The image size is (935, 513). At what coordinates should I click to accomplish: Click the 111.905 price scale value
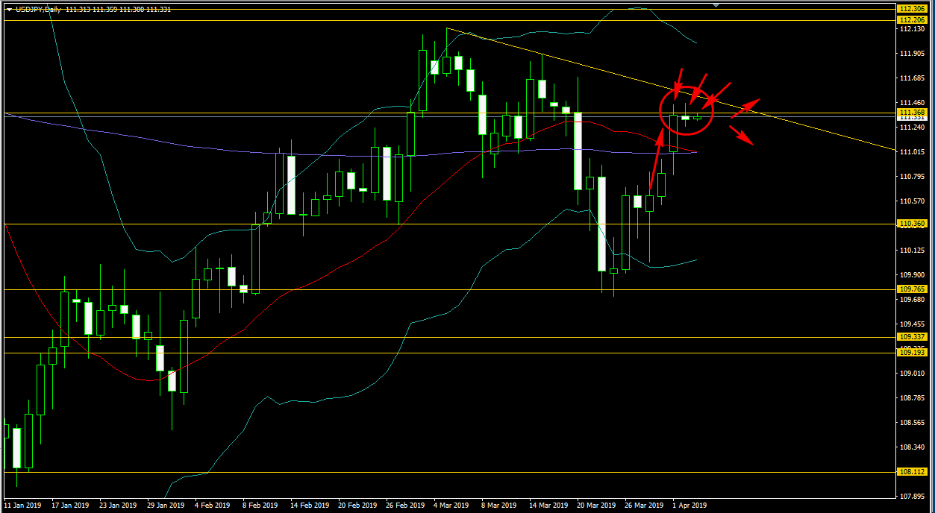pos(913,54)
